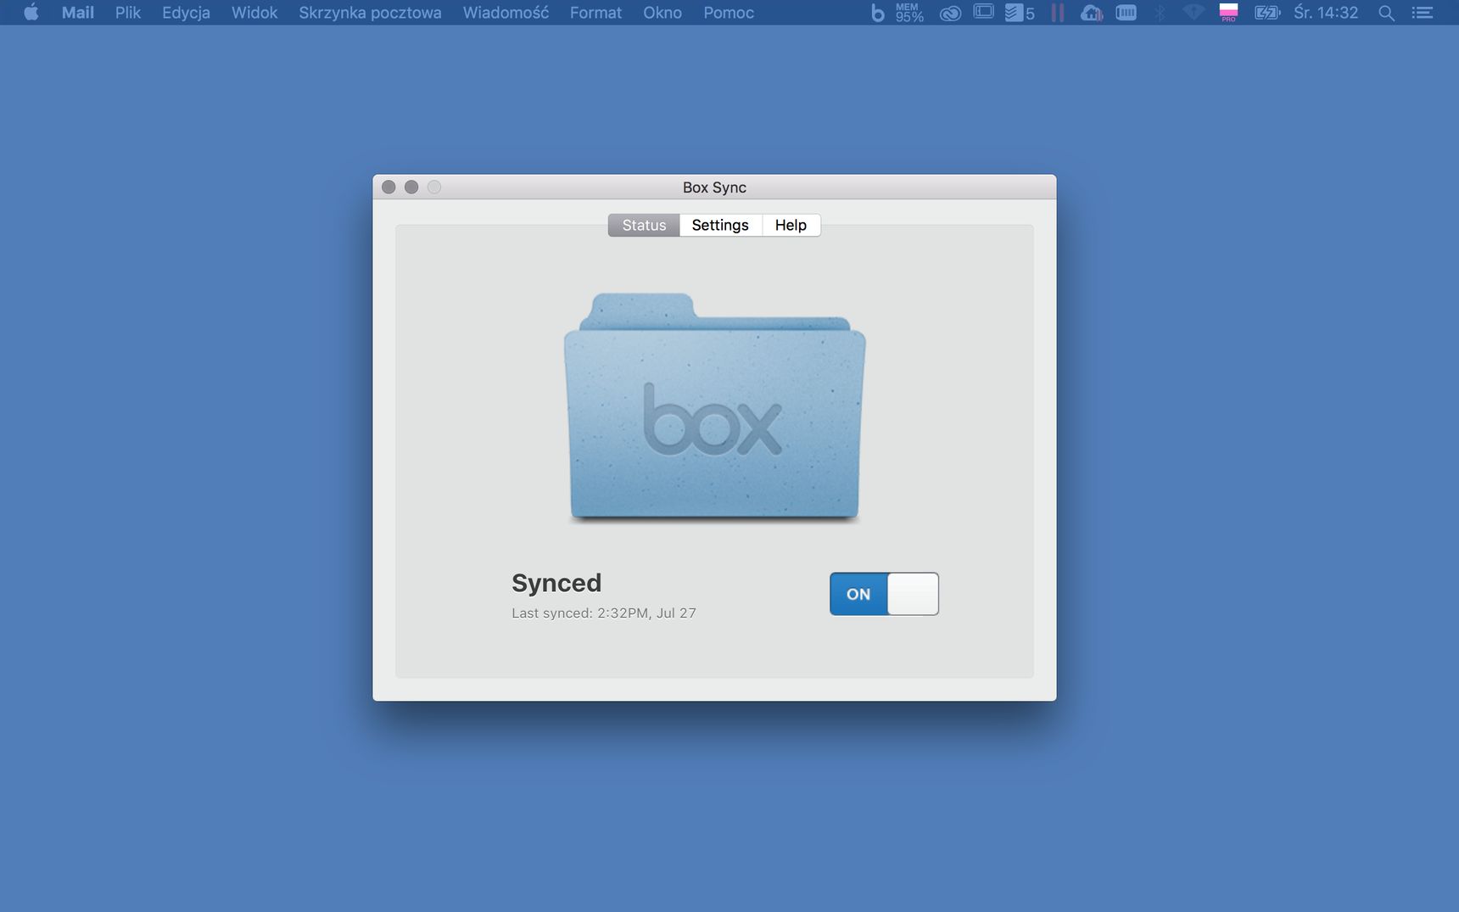The height and width of the screenshot is (912, 1459).
Task: Open the Help tab
Action: pos(791,225)
